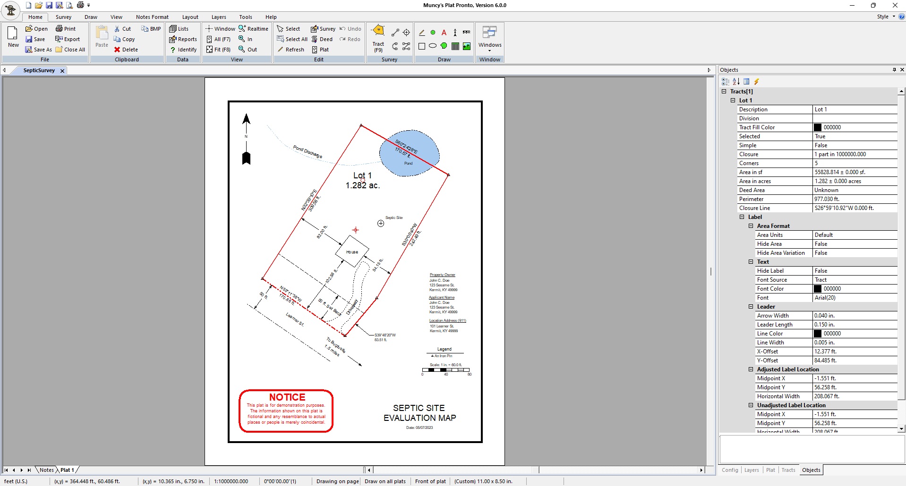Click the Tract Fill Color swatch

[818, 127]
